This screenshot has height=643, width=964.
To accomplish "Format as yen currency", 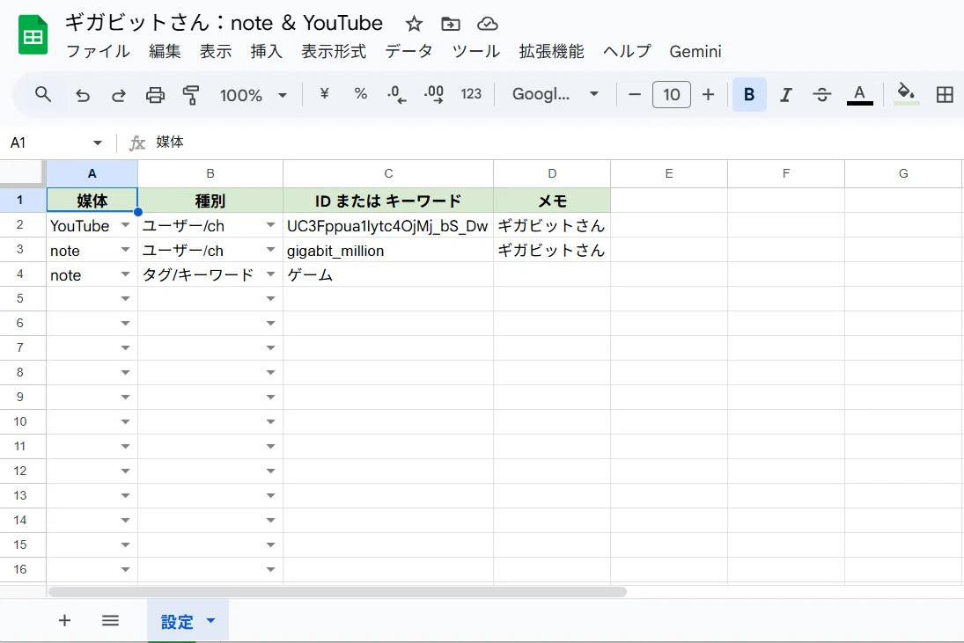I will pyautogui.click(x=324, y=94).
